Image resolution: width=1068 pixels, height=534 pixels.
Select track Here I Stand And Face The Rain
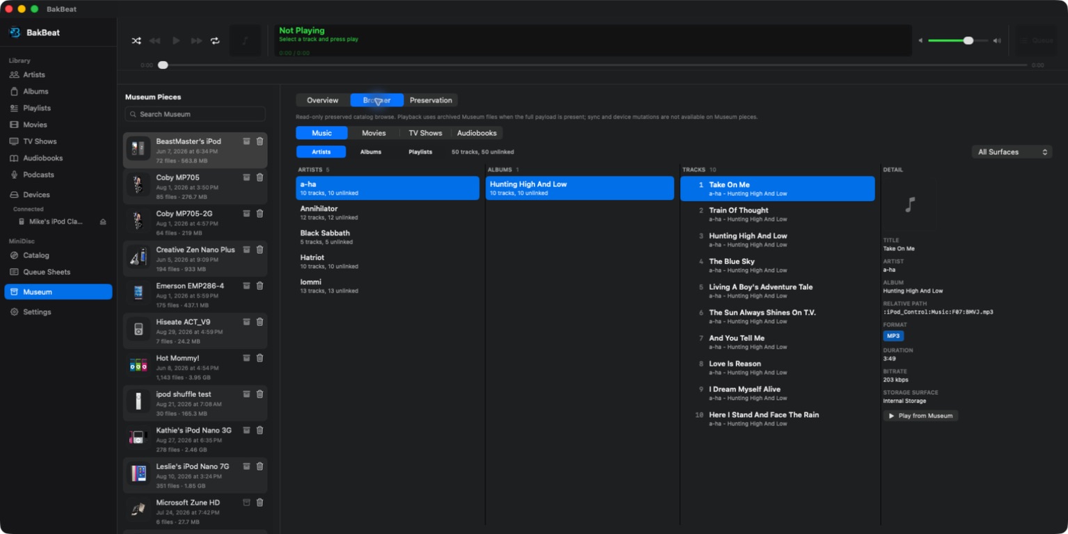(x=777, y=419)
